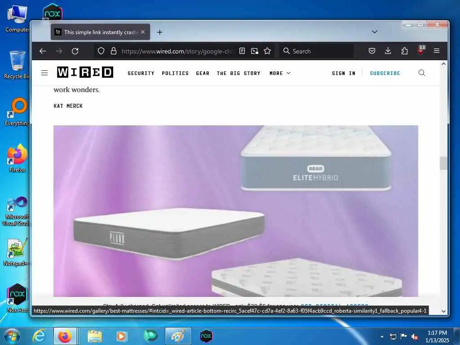Toggle reader view icon in address bar
Viewport: 460px width, 345px height.
[242, 51]
